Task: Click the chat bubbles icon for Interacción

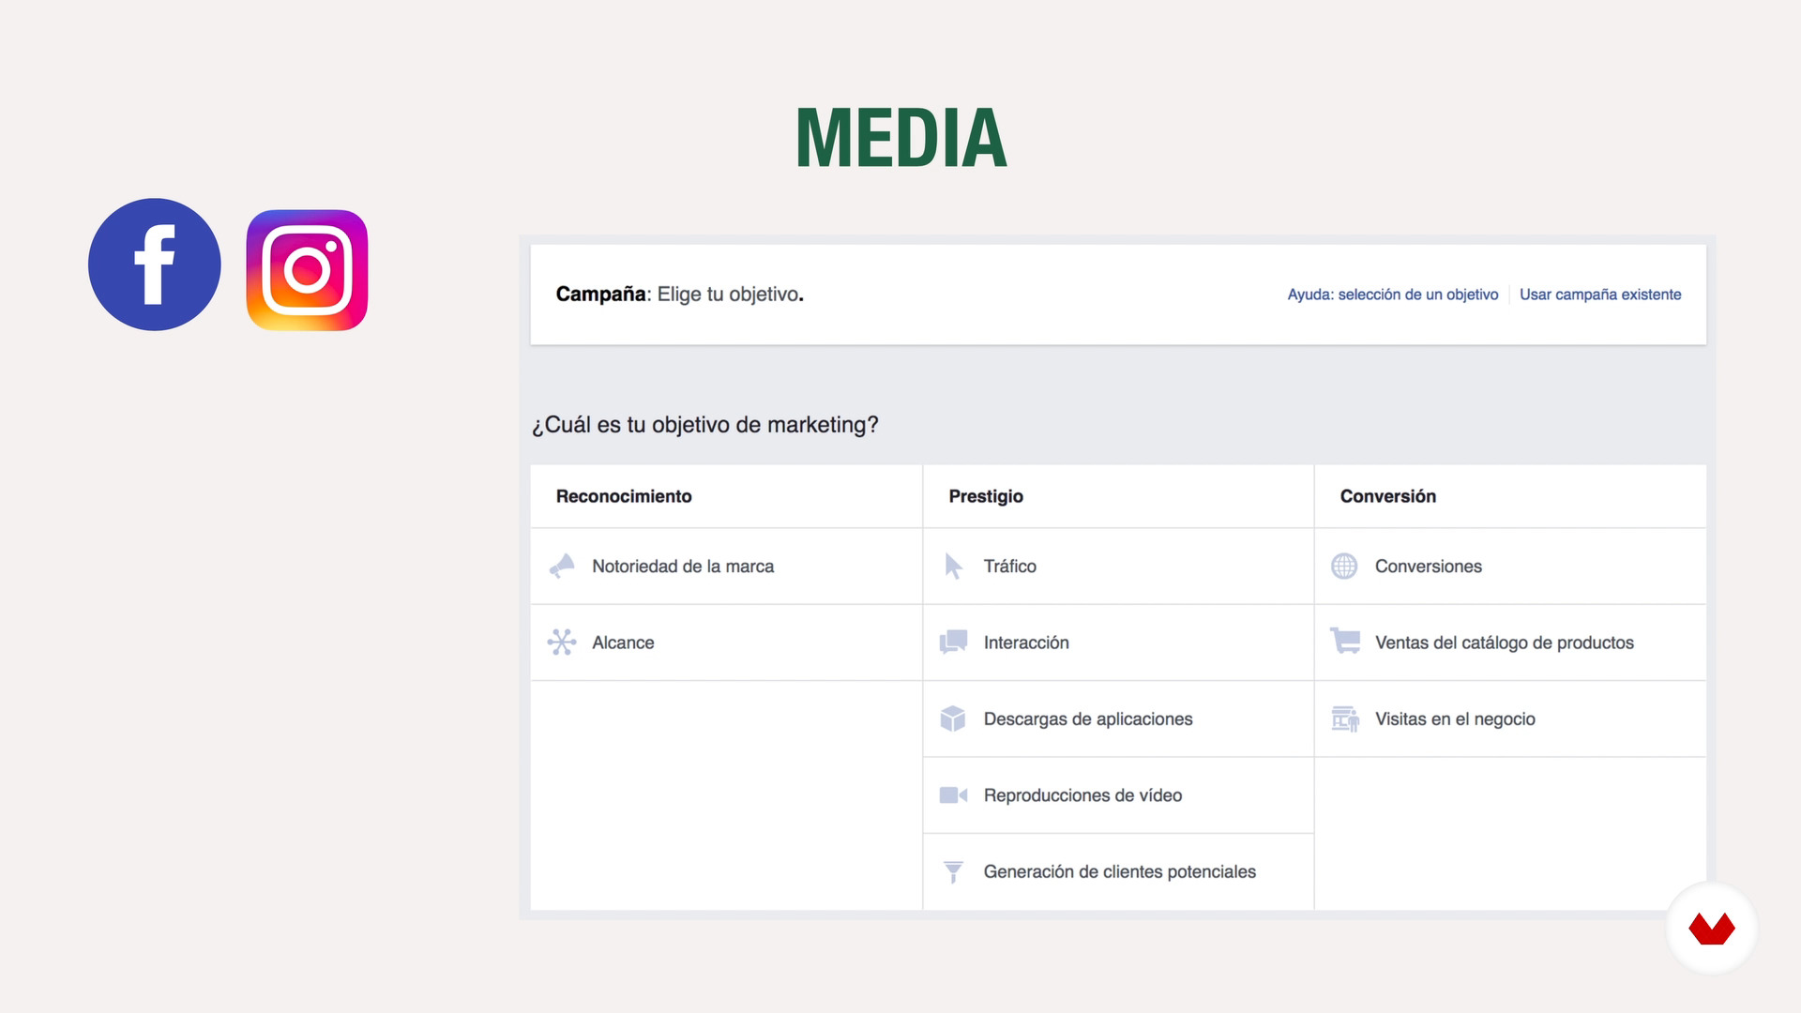Action: point(953,643)
